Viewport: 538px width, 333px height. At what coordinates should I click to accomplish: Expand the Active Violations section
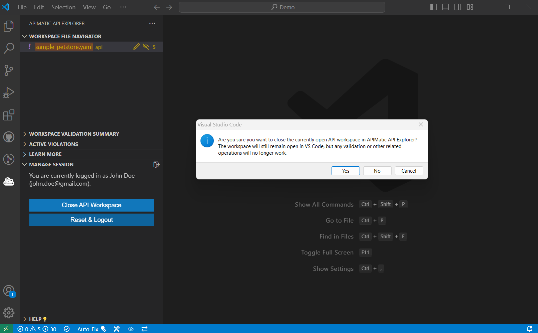coord(91,144)
